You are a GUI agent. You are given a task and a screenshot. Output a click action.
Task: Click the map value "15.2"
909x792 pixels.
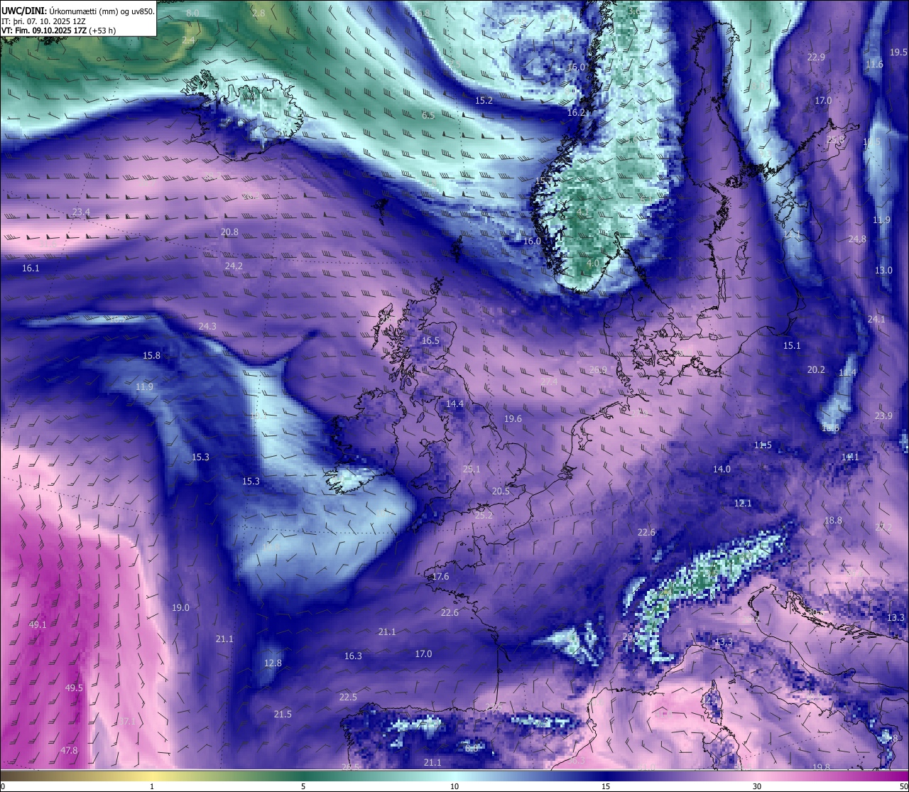484,101
